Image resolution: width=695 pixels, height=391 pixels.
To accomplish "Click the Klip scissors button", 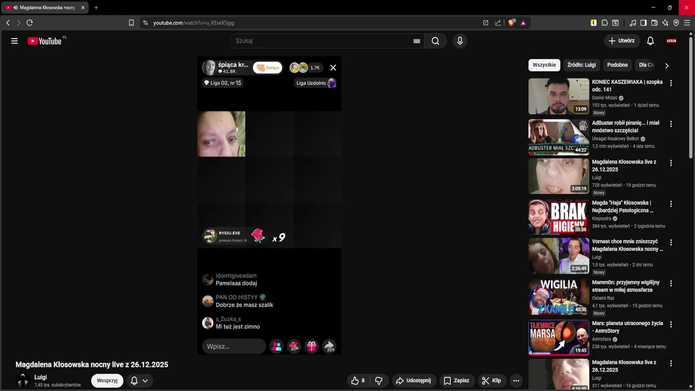I will pos(491,381).
